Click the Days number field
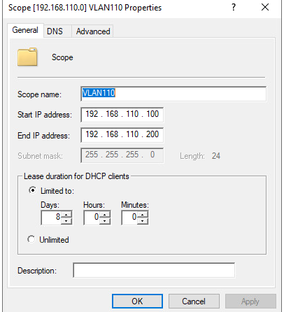The width and height of the screenshot is (284, 312). [x=51, y=218]
